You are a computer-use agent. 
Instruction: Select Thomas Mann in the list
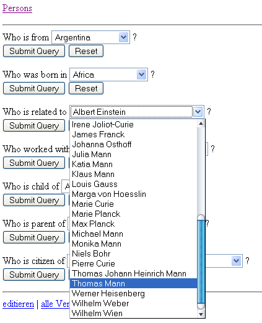[x=134, y=283]
